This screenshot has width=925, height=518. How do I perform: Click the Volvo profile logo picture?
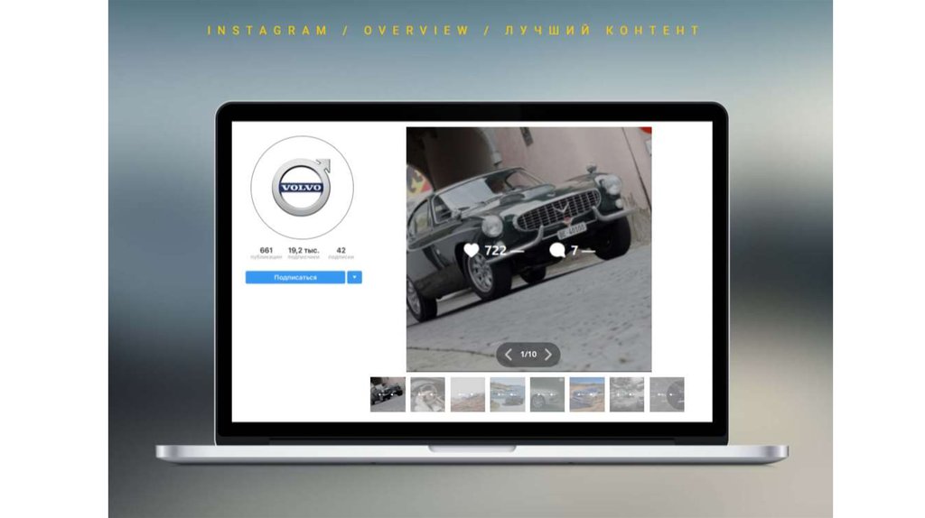302,188
